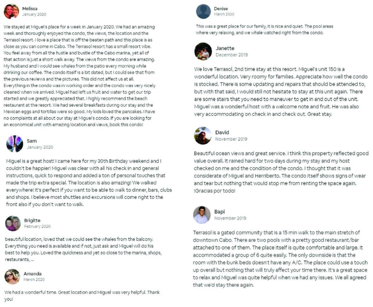Open Janette's profile photo
The width and height of the screenshot is (373, 307).
click(x=203, y=51)
